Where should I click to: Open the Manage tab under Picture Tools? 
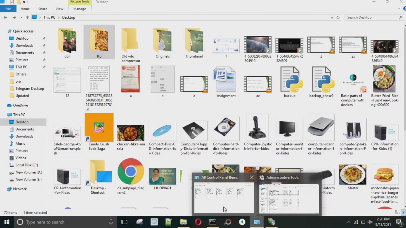[80, 9]
